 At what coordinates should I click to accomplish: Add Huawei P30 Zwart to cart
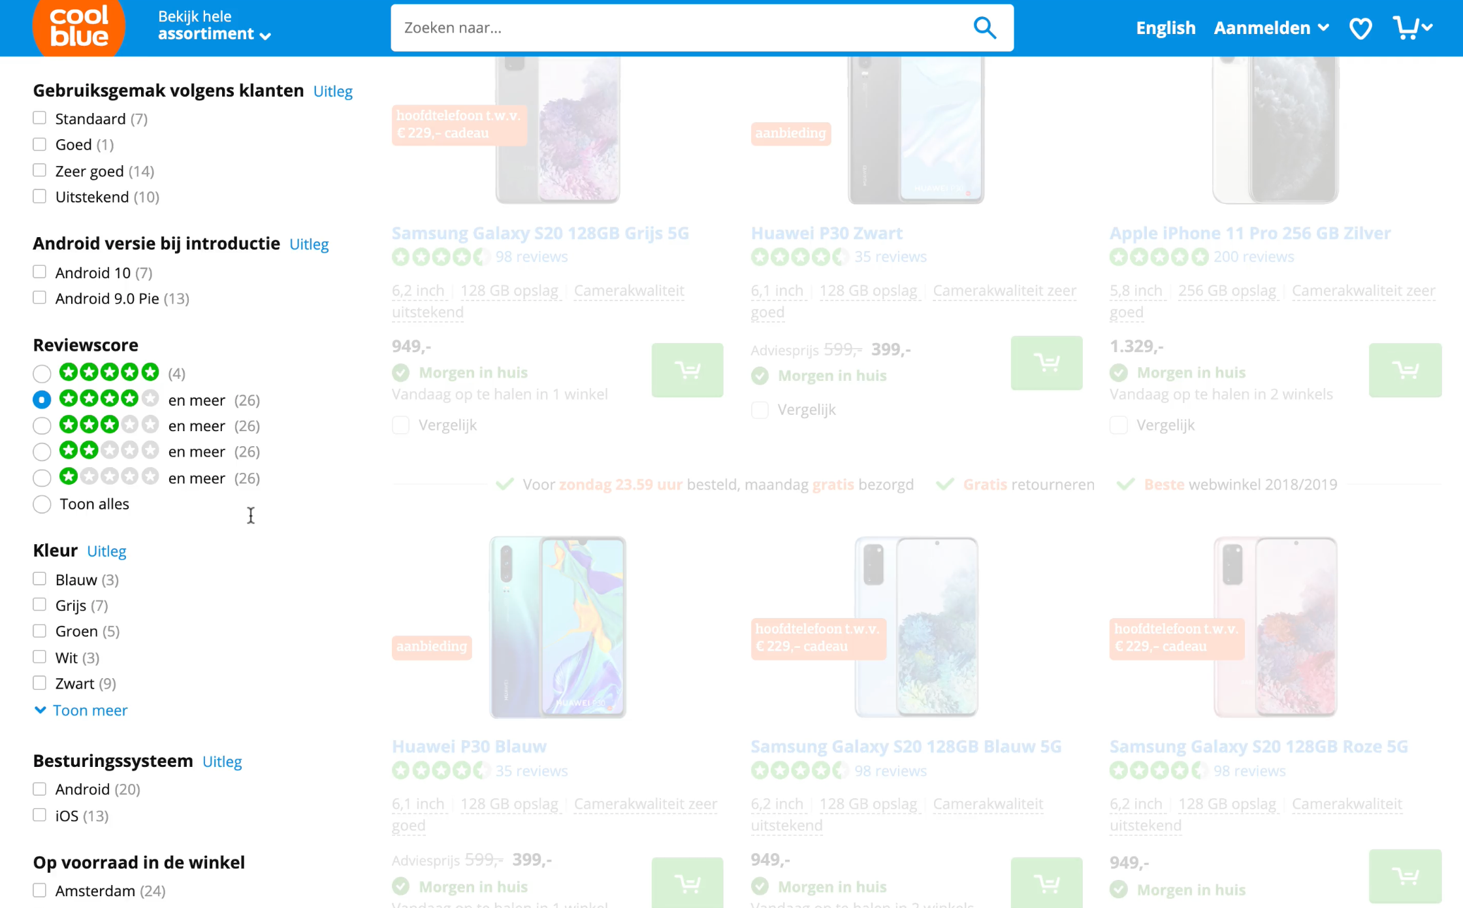1046,363
